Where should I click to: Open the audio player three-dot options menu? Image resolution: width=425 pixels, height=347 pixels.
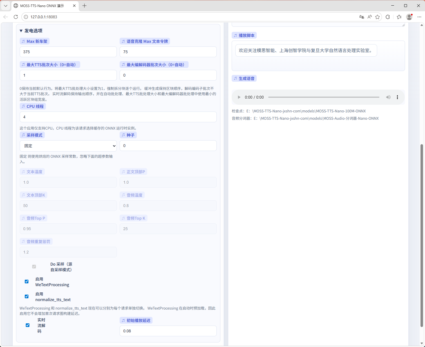pyautogui.click(x=397, y=97)
